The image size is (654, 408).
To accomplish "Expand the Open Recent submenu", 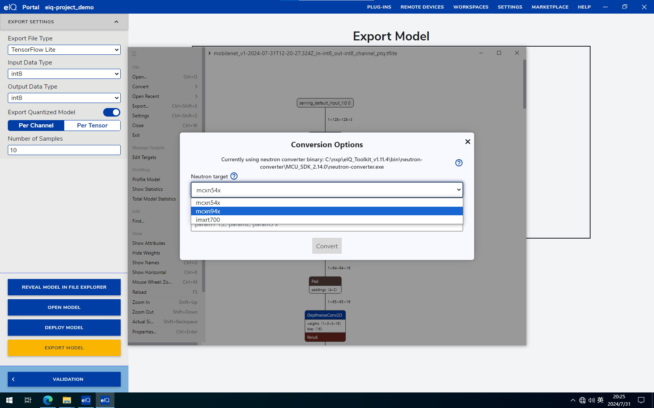I will tap(165, 96).
